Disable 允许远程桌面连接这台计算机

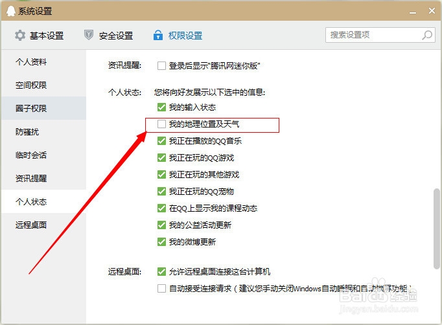[x=161, y=271]
